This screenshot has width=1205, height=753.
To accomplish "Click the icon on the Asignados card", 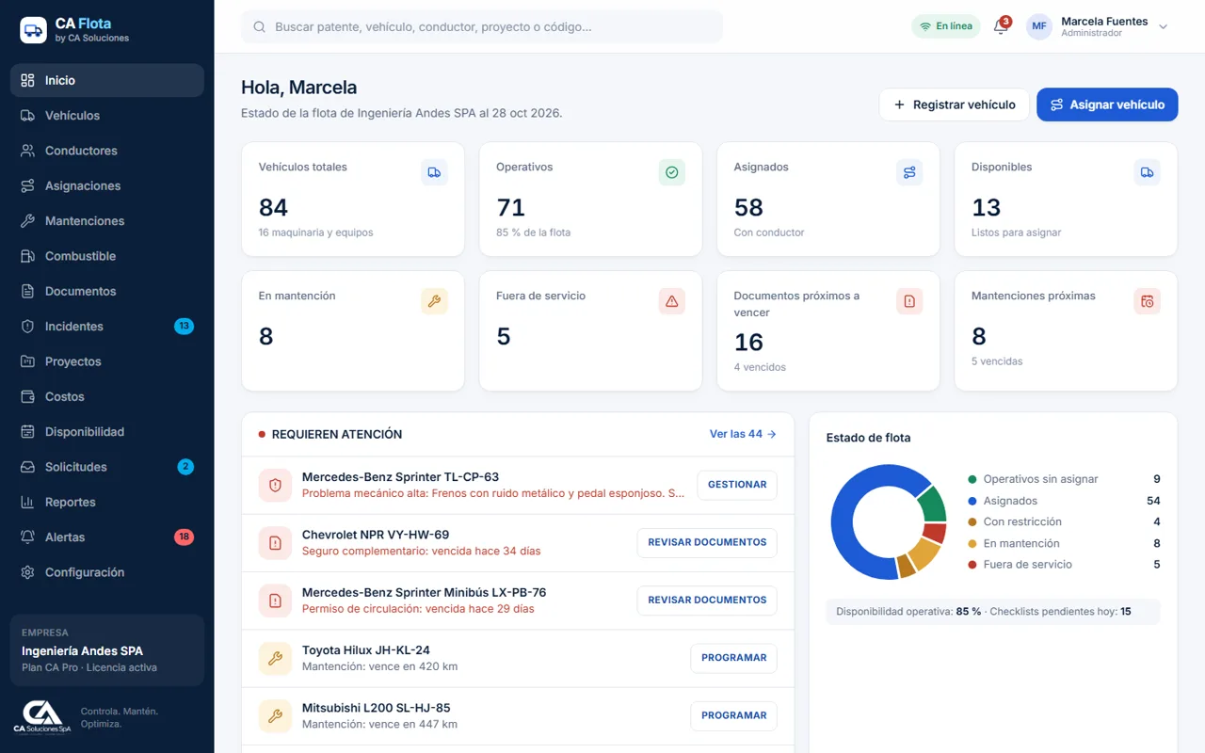I will click(x=909, y=172).
